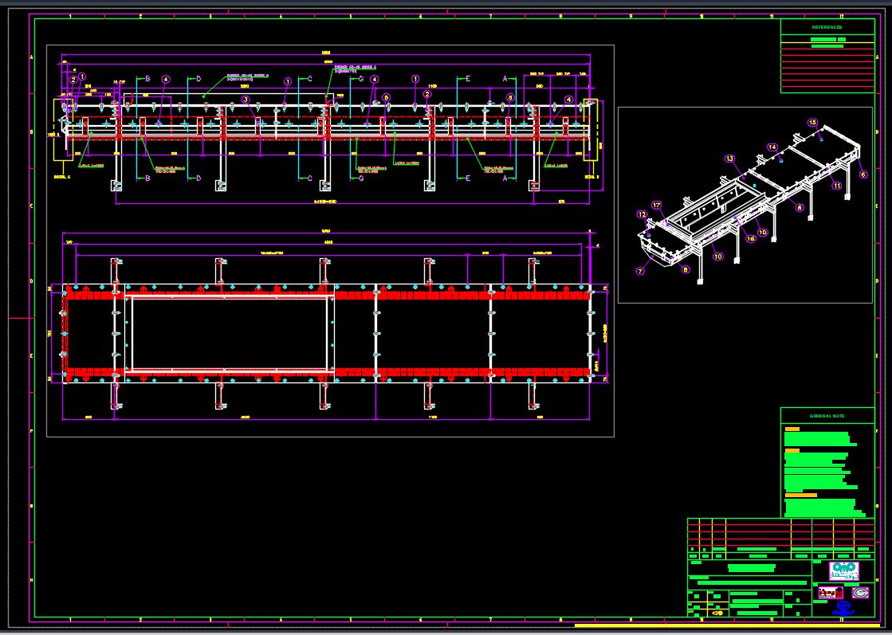Click the yellow horizontal scrollbar at the bottom
The image size is (892, 635).
pos(728,625)
